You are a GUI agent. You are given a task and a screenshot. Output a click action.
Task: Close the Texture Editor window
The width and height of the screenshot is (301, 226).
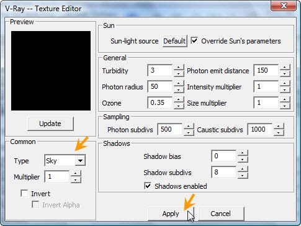click(x=284, y=6)
